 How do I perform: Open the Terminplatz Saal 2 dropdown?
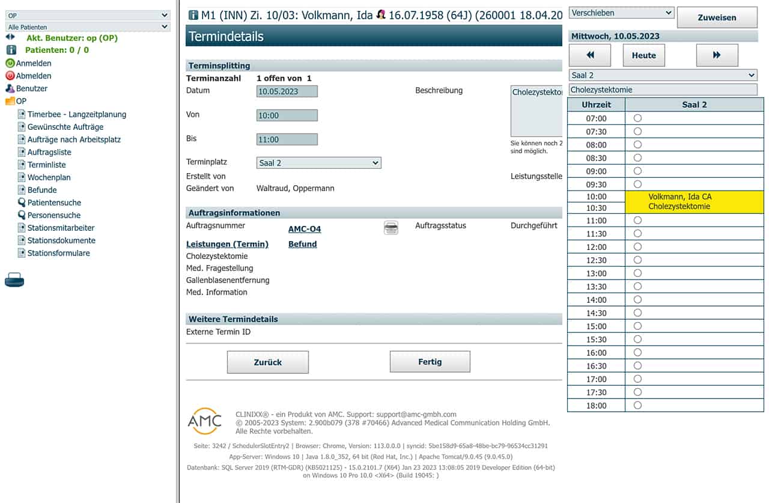pyautogui.click(x=319, y=163)
